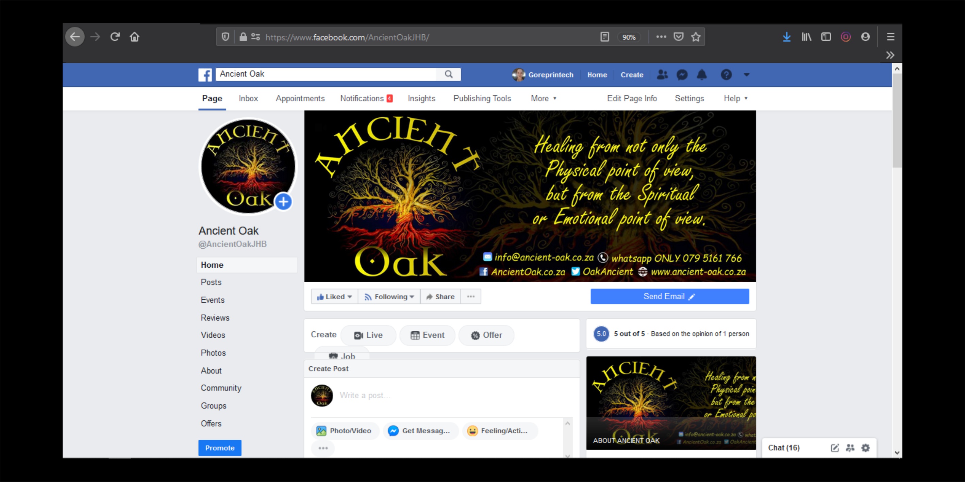Click the Send Email button

669,297
